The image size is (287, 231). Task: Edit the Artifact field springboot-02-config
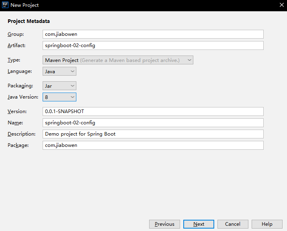pyautogui.click(x=153, y=45)
